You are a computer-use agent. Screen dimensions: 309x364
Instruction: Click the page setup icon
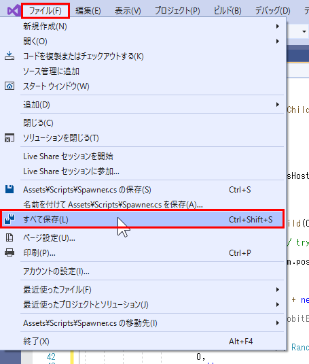click(x=10, y=237)
